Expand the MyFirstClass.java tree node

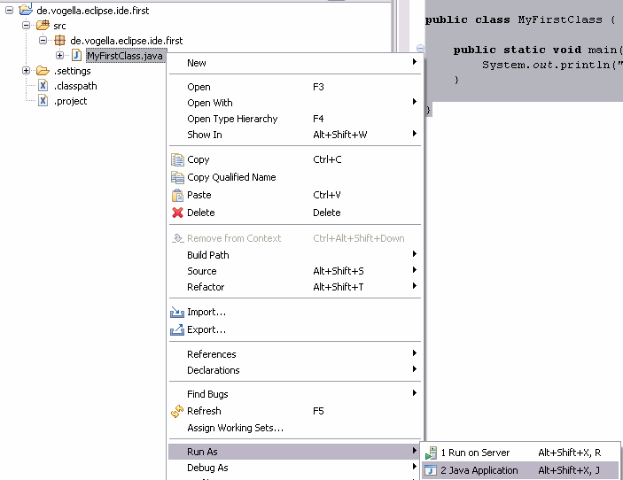[x=59, y=56]
